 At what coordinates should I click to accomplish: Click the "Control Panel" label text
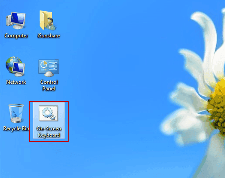click(x=49, y=85)
